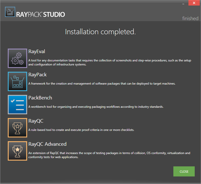Select the RayQC trophy icon
The height and width of the screenshot is (184, 201).
point(17,128)
